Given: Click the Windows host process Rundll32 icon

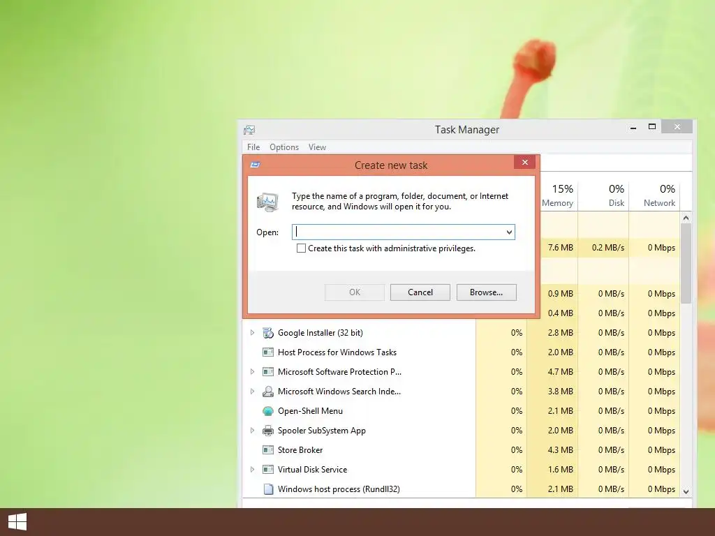Looking at the screenshot, I should coord(269,489).
